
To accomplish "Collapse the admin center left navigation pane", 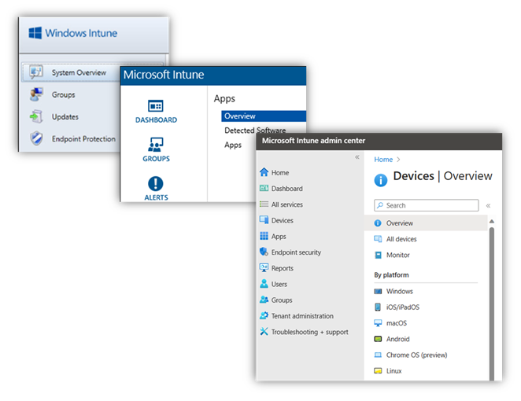I will click(357, 157).
